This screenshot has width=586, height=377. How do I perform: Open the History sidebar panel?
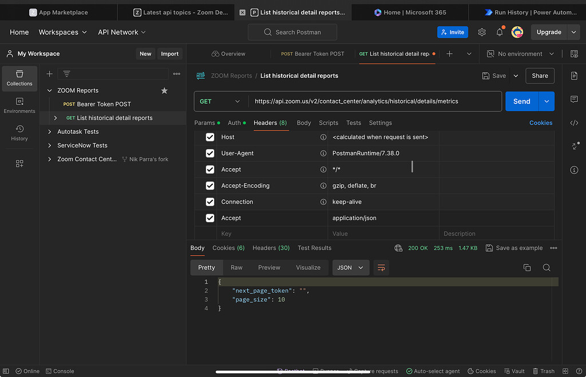click(19, 133)
